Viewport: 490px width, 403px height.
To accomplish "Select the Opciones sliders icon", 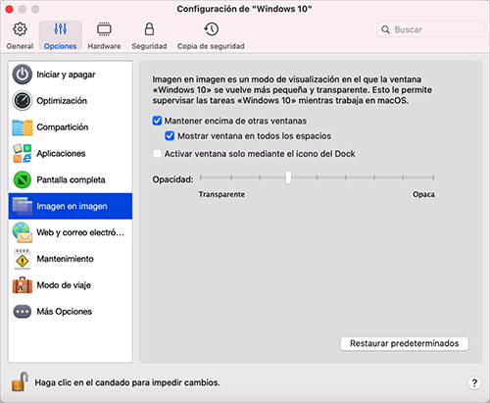I will pyautogui.click(x=61, y=29).
